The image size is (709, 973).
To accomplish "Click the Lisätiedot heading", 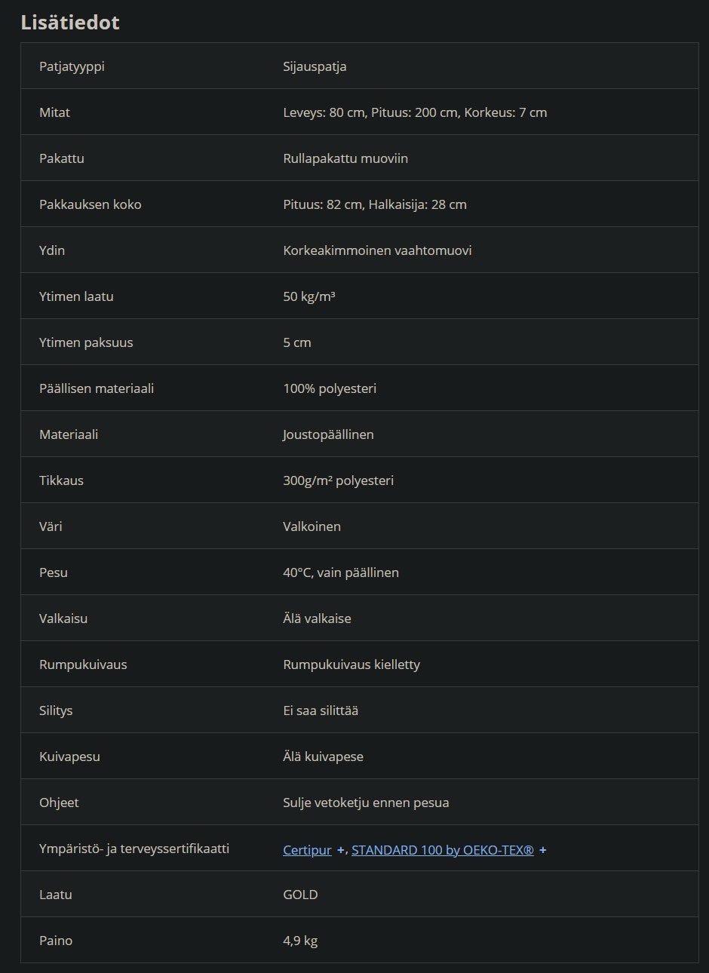I will tap(70, 23).
